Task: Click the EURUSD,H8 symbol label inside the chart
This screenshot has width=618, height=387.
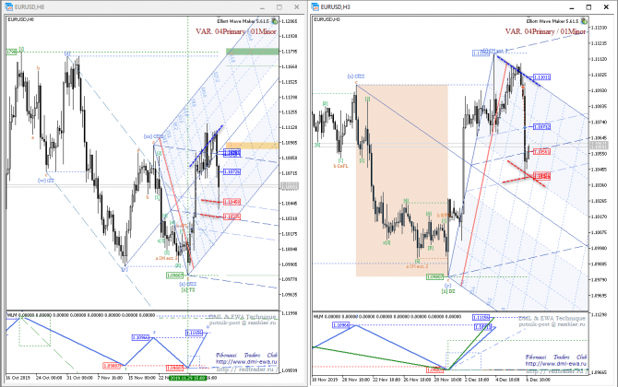Action: pyautogui.click(x=20, y=19)
